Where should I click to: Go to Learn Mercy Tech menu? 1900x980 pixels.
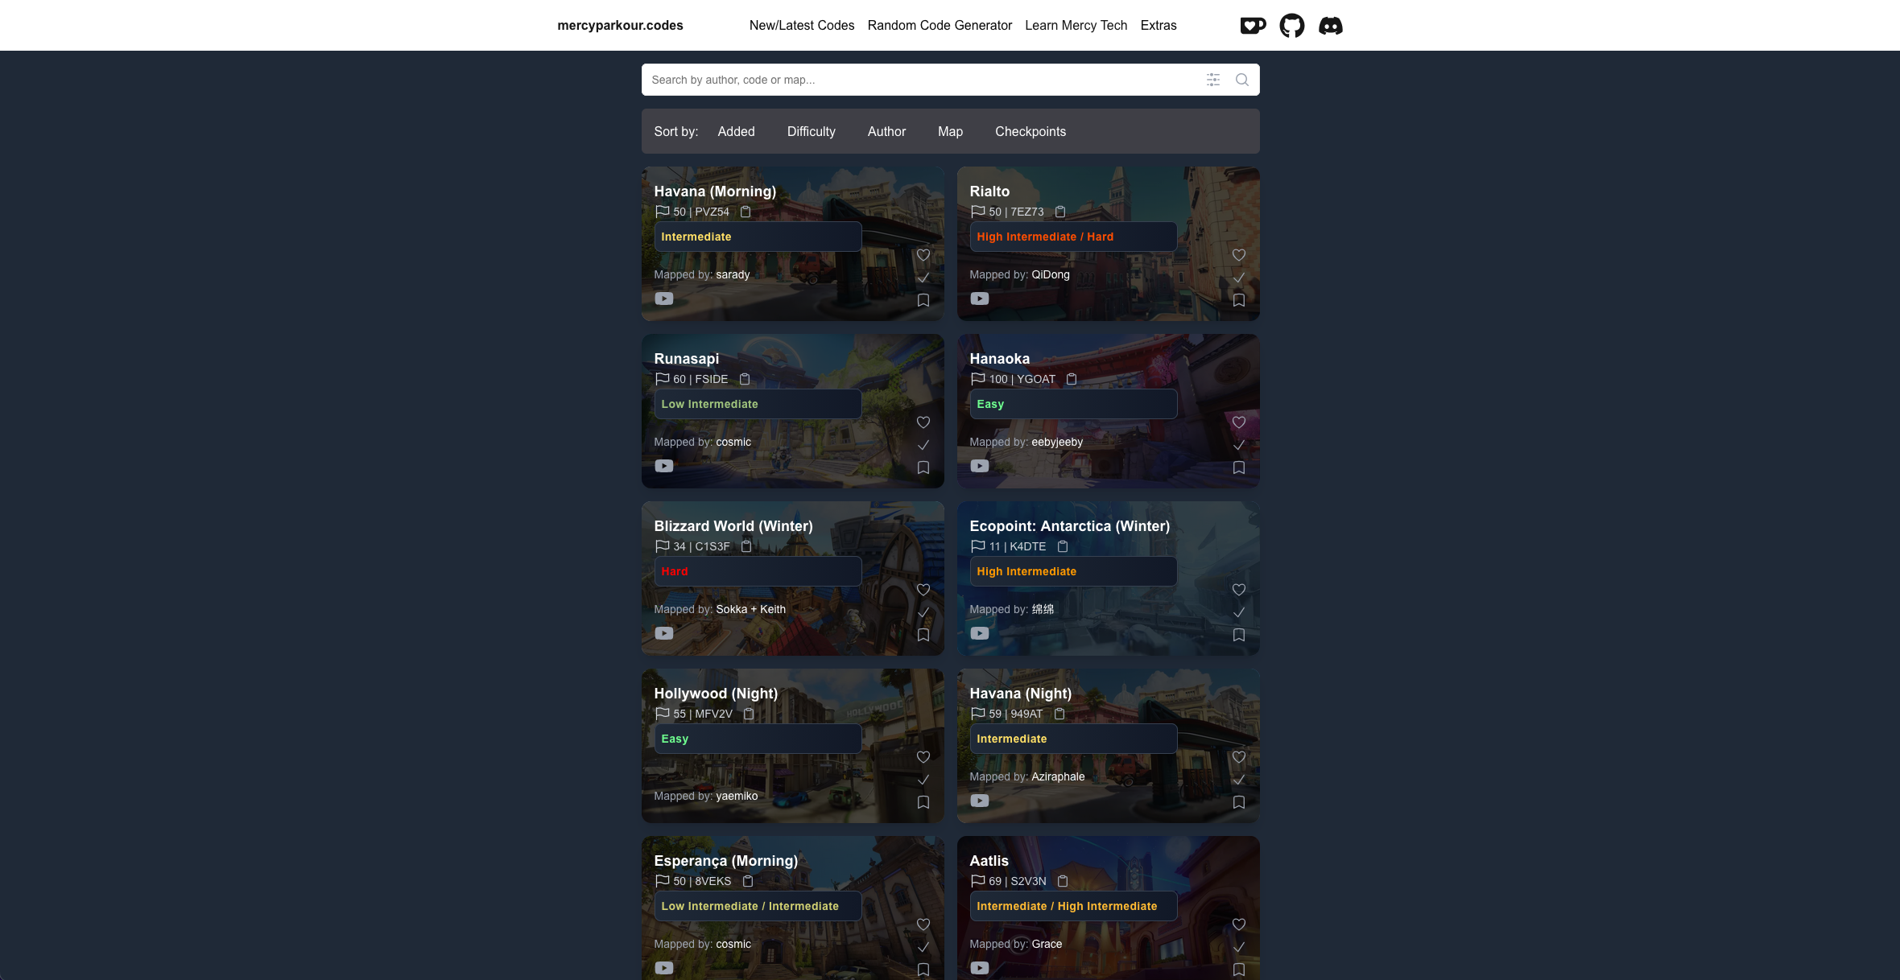coord(1076,26)
